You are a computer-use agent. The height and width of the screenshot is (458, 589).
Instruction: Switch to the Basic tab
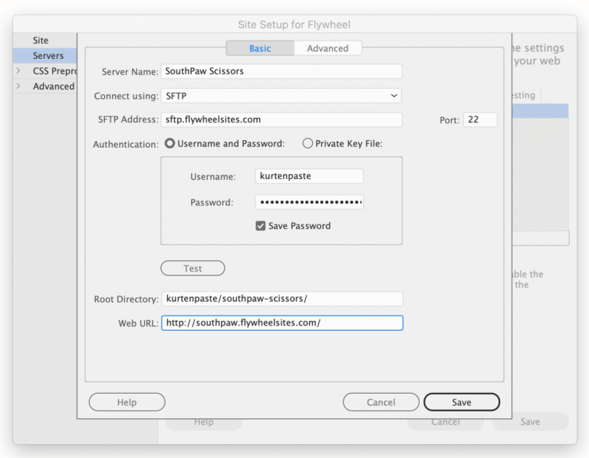(x=260, y=48)
